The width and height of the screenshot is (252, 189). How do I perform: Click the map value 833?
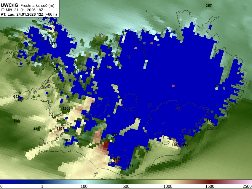[9, 53]
